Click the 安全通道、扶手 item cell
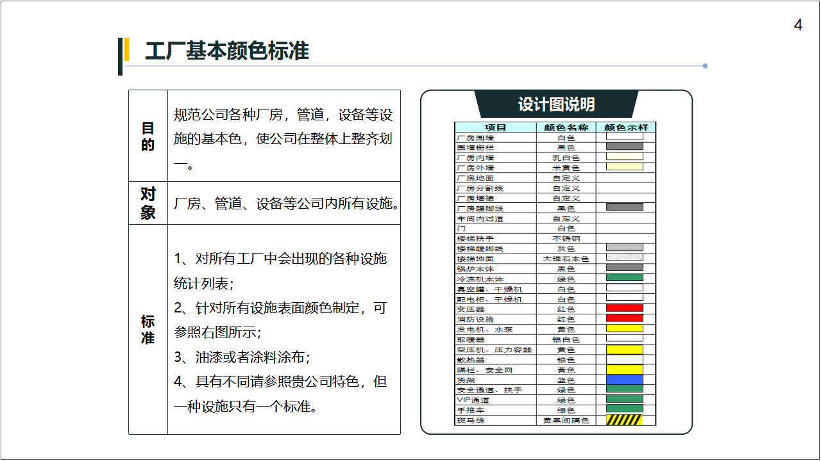Screen dimensions: 821x461 pos(495,390)
